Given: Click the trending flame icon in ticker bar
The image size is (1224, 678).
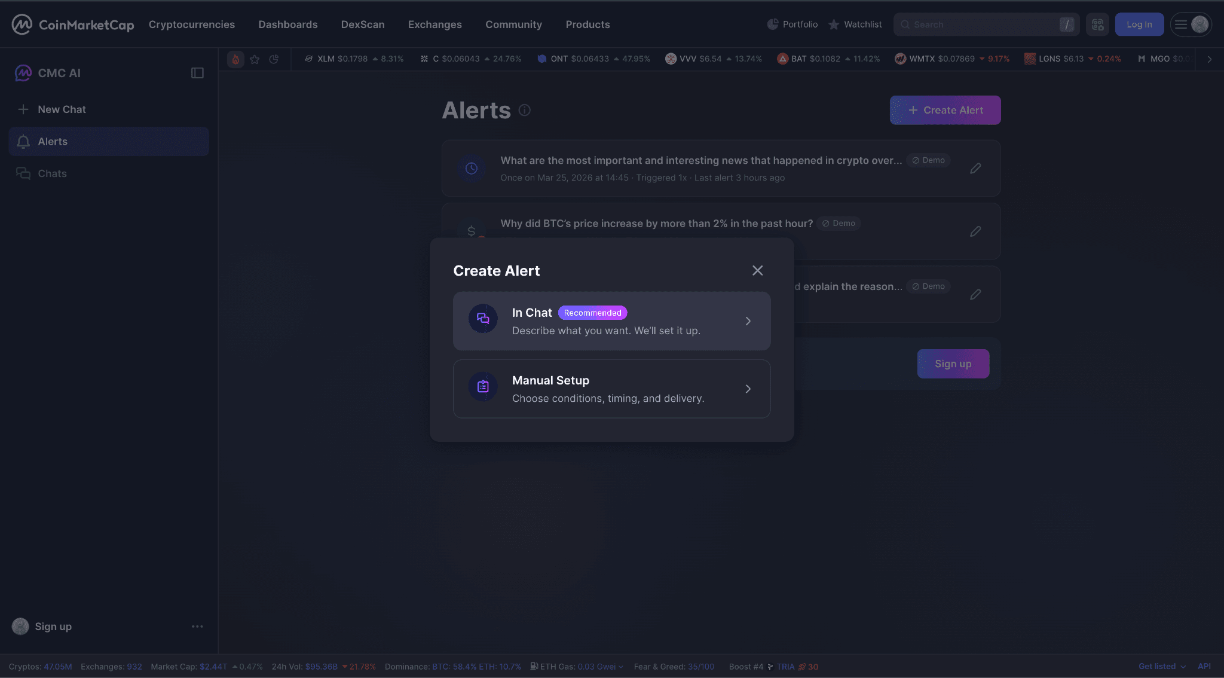Looking at the screenshot, I should point(235,59).
